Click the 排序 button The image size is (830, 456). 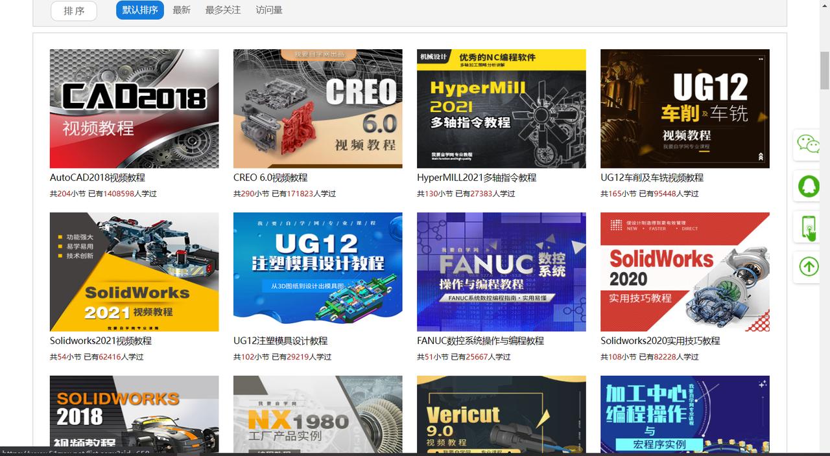coord(73,10)
